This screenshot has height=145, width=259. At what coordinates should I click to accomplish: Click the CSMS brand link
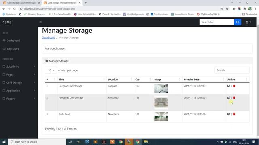click(x=7, y=22)
